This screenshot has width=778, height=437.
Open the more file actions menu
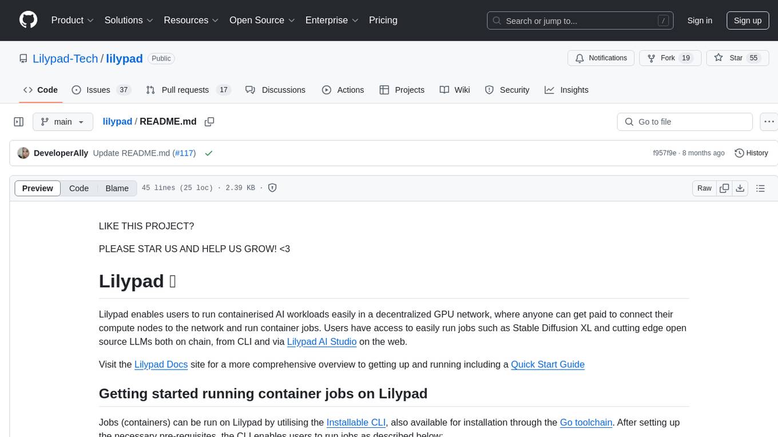click(x=769, y=122)
